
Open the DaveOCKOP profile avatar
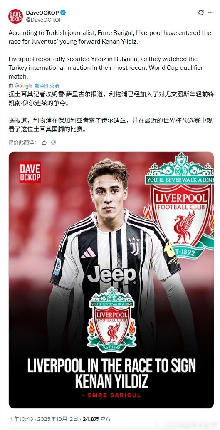16,16
